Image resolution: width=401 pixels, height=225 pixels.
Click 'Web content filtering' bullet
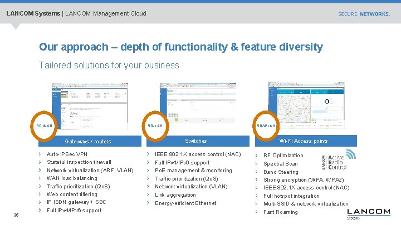tap(72, 194)
